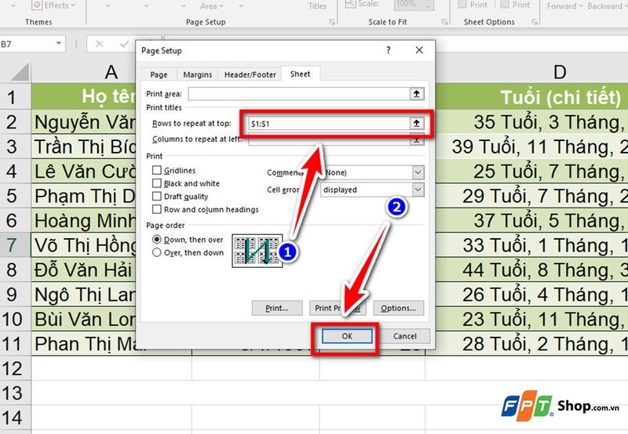
Task: Click cell "28 Tuổi, 2 Tháng"
Action: (531, 344)
